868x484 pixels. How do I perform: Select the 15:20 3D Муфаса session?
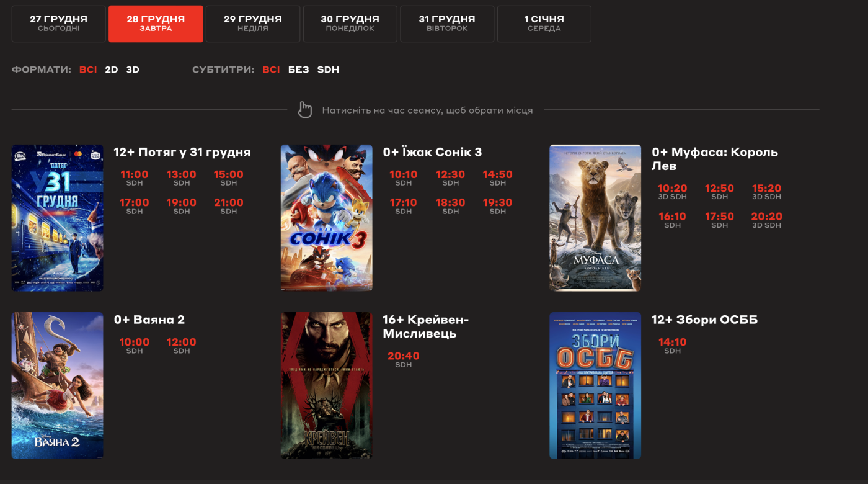pyautogui.click(x=767, y=192)
